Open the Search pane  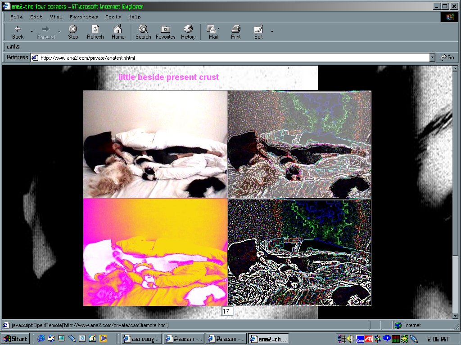click(x=143, y=32)
